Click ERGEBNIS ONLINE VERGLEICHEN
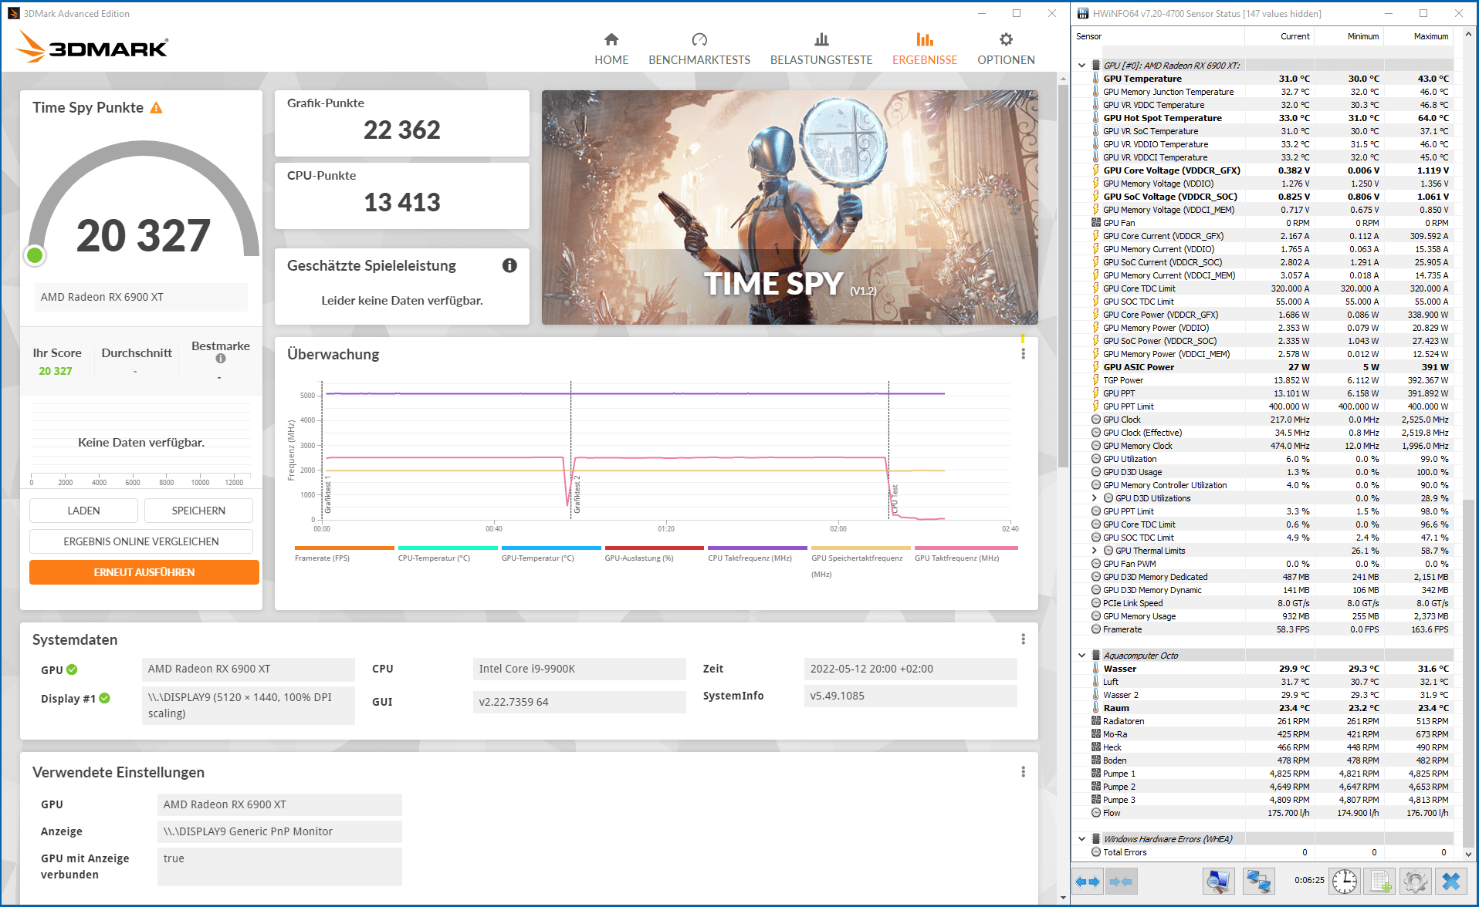This screenshot has height=907, width=1479. [x=141, y=541]
